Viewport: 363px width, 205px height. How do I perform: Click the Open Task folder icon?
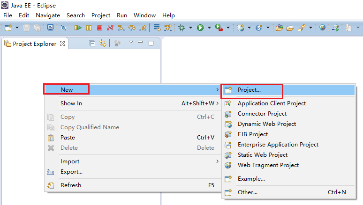(290, 28)
